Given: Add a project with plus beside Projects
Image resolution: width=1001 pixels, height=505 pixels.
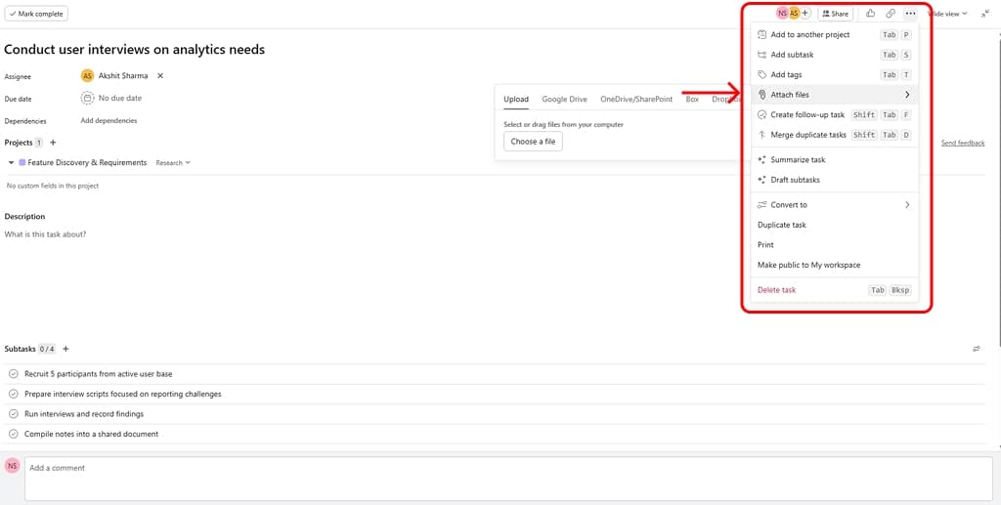Looking at the screenshot, I should 53,143.
